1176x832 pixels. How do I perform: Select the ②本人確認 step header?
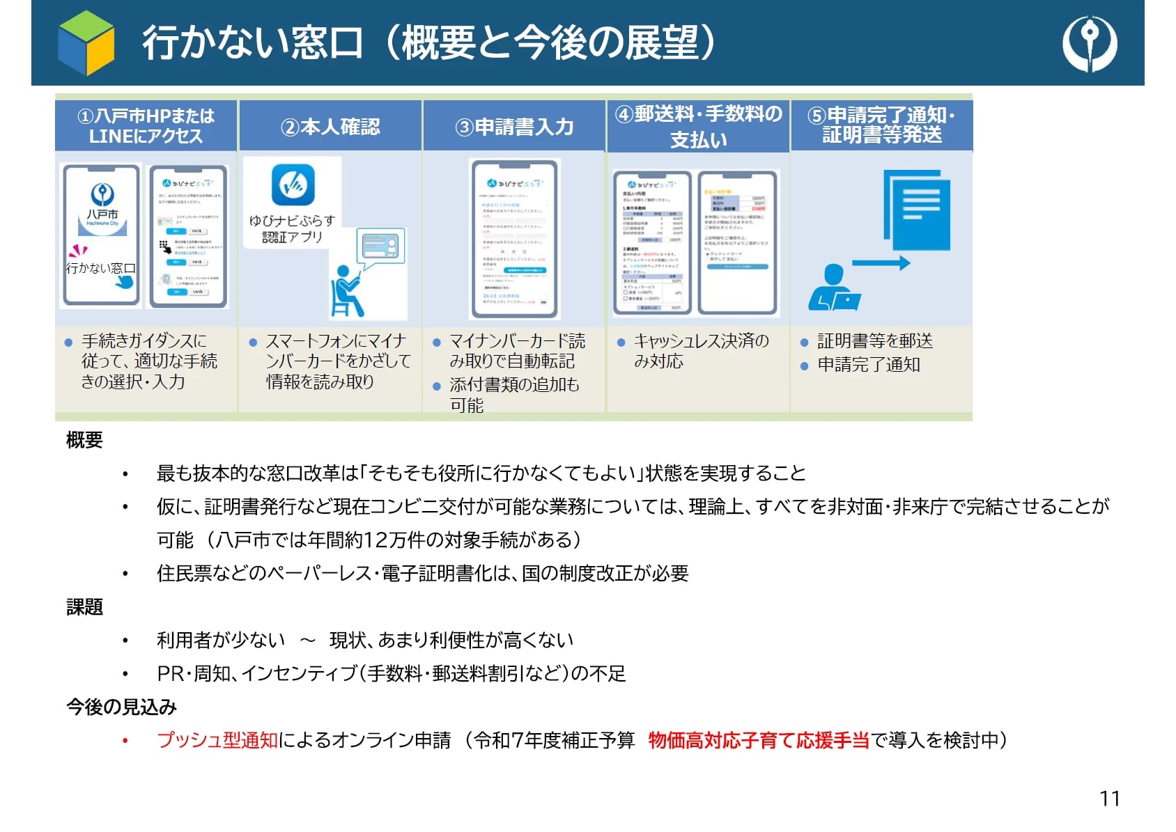click(x=330, y=127)
